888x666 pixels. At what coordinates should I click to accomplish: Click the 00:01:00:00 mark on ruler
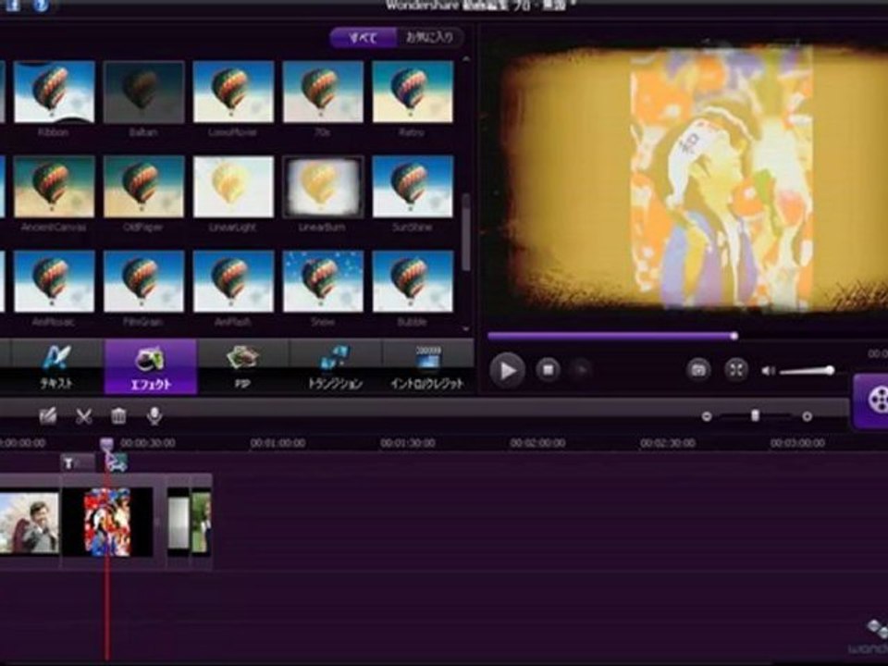278,443
